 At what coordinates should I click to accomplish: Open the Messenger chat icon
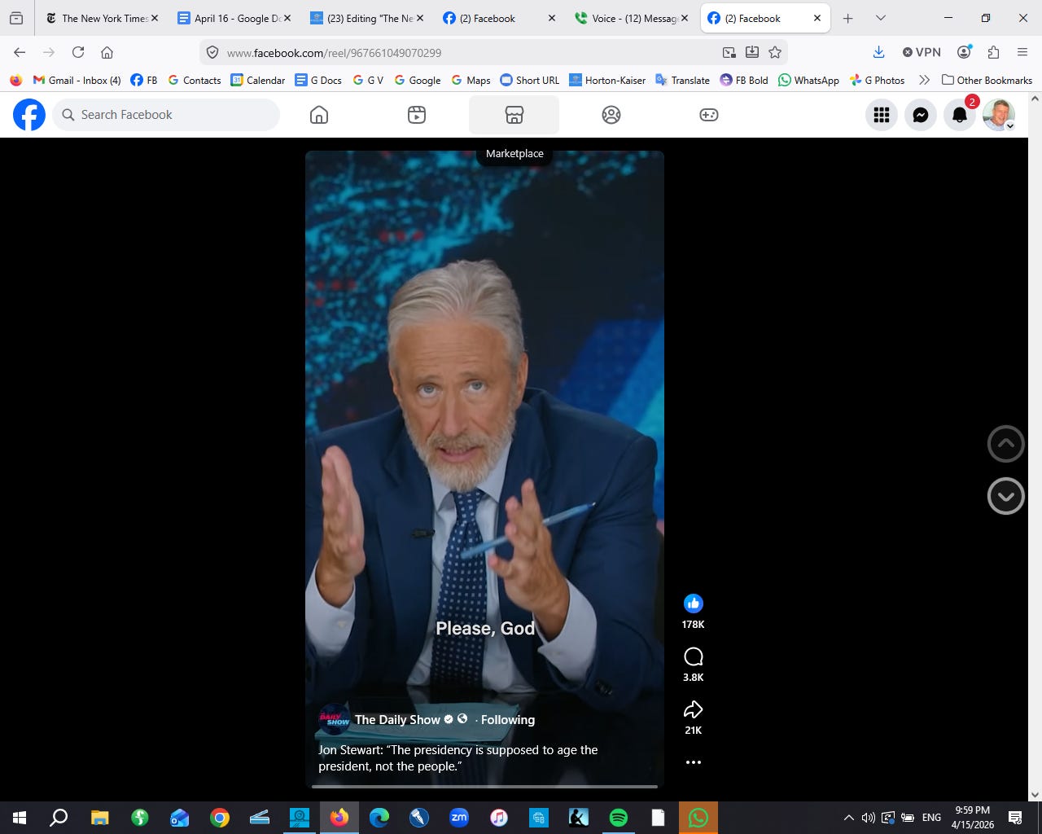point(921,115)
